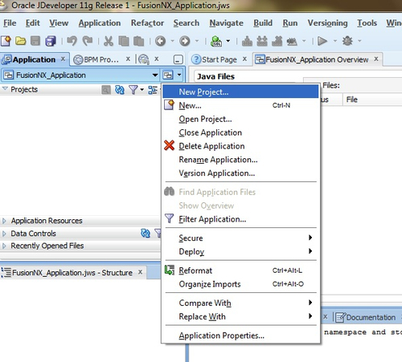Click the application menu icon beside FusionNX_Application
The height and width of the screenshot is (362, 402).
(x=168, y=75)
